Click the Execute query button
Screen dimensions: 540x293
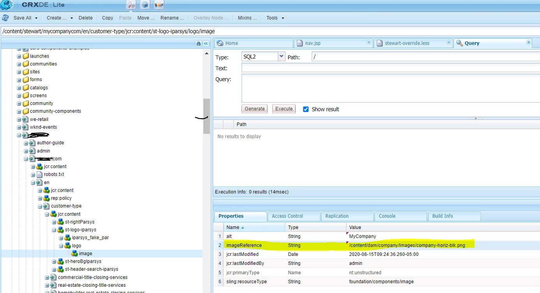pos(284,109)
